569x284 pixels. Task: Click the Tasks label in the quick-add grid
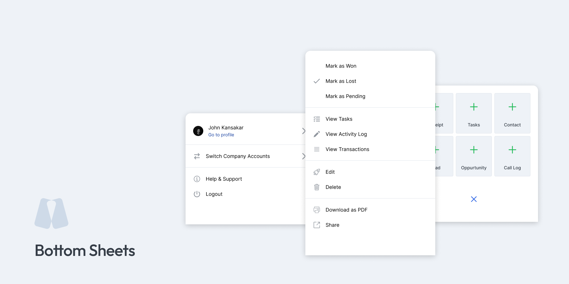coord(474,125)
